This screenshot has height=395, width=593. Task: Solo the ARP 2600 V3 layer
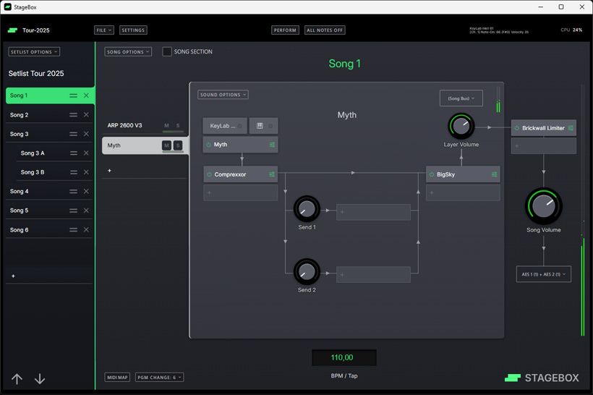point(178,126)
